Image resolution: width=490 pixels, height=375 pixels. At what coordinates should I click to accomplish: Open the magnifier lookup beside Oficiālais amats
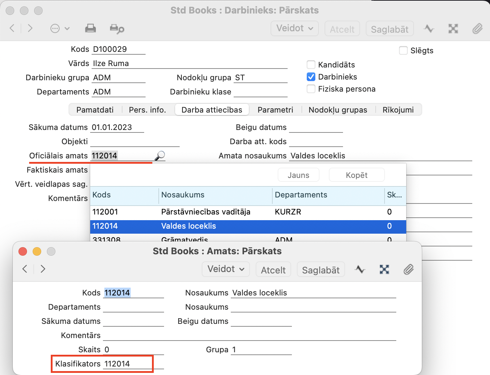(x=160, y=156)
